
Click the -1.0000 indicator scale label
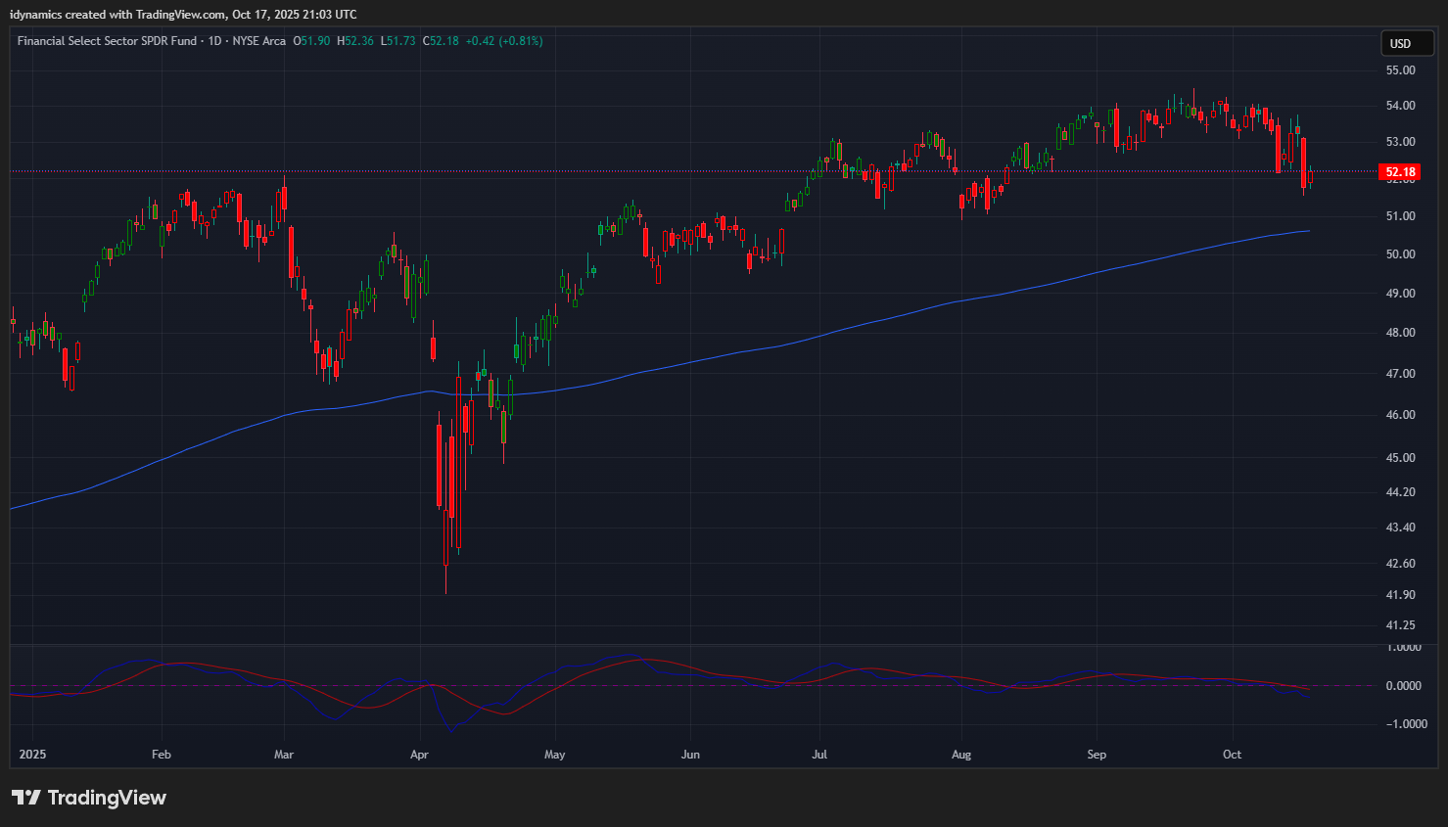[1404, 724]
